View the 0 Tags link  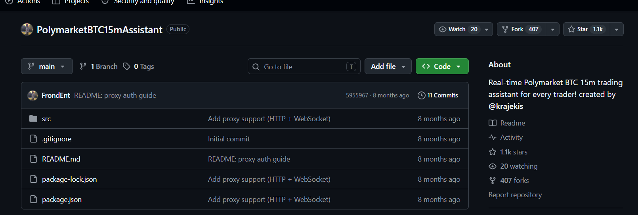tap(138, 67)
